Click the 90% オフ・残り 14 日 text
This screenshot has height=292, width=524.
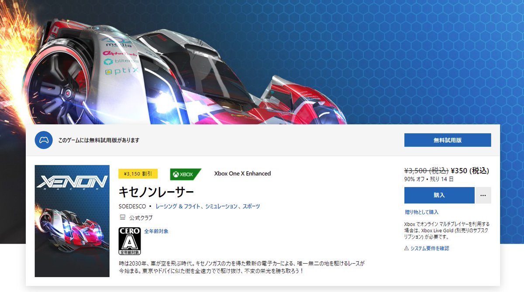tap(428, 179)
